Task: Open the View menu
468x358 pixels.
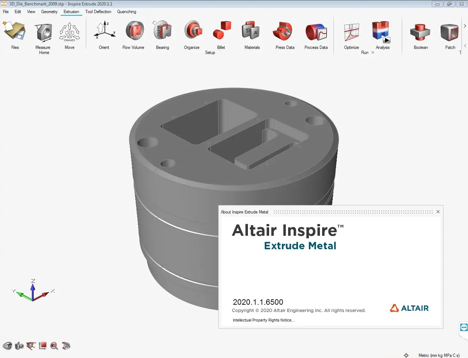Action: click(x=31, y=12)
